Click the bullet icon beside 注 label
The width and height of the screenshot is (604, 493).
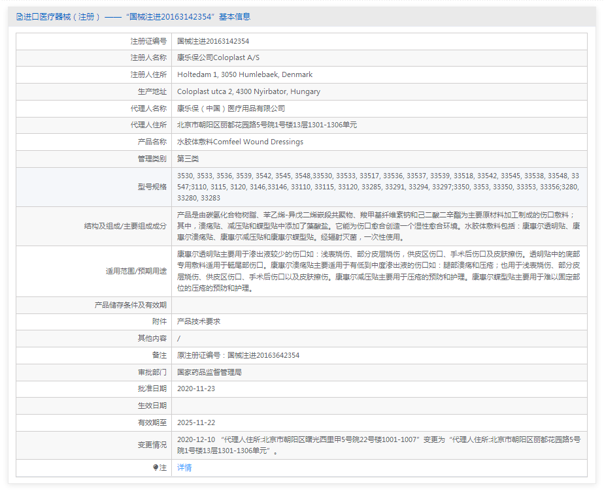[x=156, y=468]
